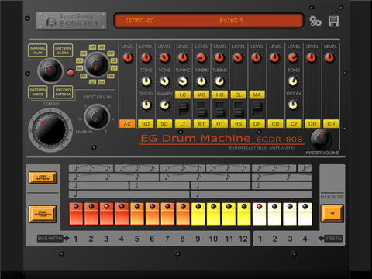Screen dimensions: 372x279
Task: Toggle step 12 yellow pad
Action: (244, 214)
